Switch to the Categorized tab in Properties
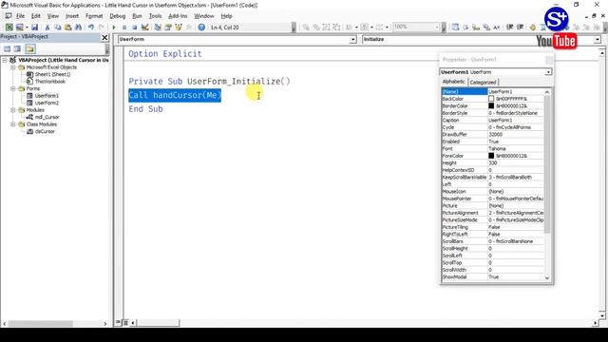The height and width of the screenshot is (342, 608). [483, 83]
